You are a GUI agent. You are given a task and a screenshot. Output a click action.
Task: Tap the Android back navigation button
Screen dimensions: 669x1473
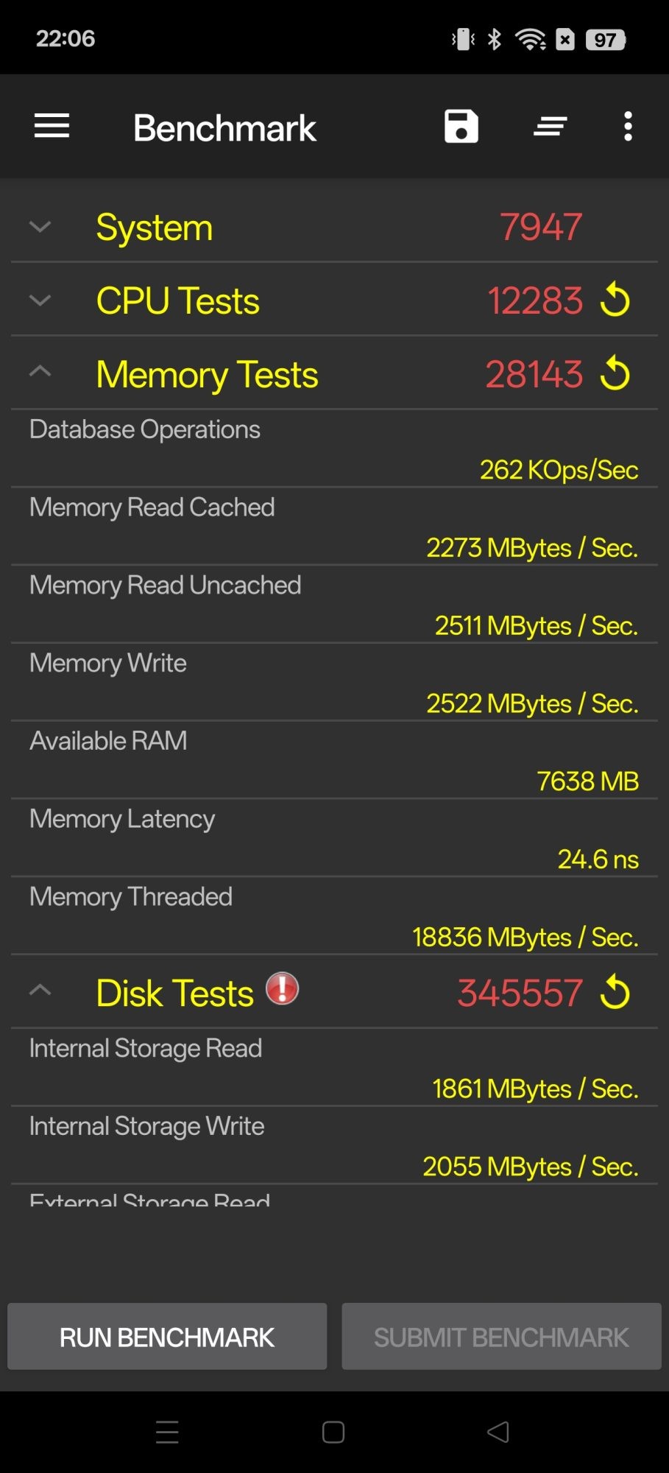click(x=498, y=1432)
